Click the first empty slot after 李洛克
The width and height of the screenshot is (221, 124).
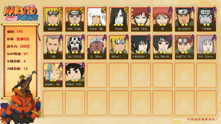pyautogui.click(x=97, y=75)
